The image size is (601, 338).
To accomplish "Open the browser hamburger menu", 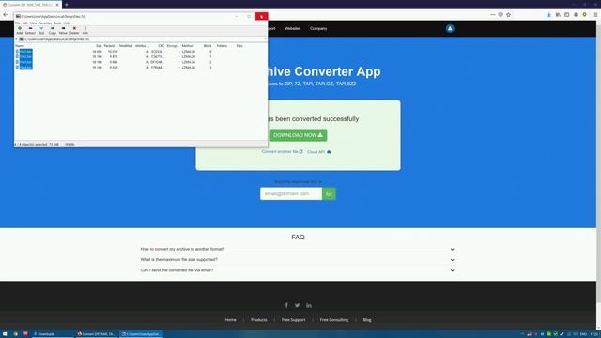I will [595, 15].
